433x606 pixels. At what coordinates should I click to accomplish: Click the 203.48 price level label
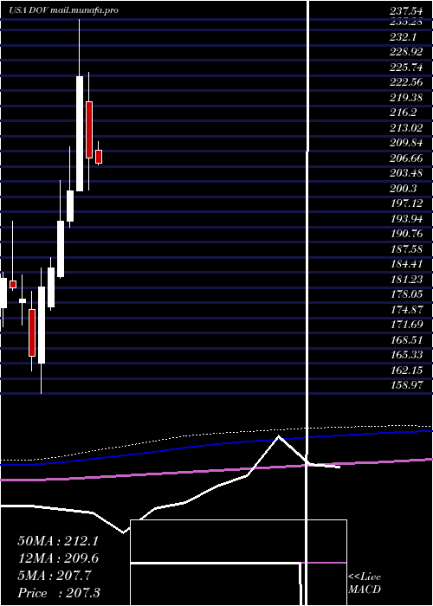pyautogui.click(x=406, y=173)
